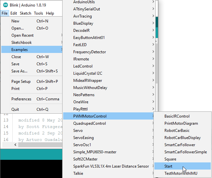The height and width of the screenshot is (178, 212).
Task: Open the FrequencyDetector examples submenu
Action: pos(109,52)
